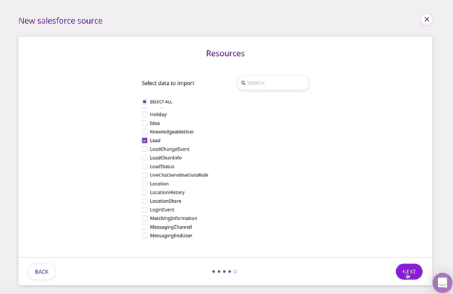The width and height of the screenshot is (453, 294).
Task: Tick the LeadChangeEvent checkbox
Action: [x=145, y=149]
